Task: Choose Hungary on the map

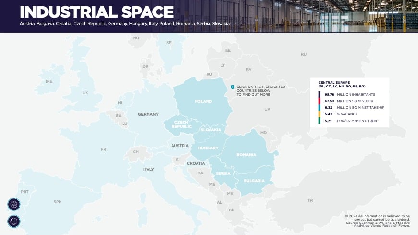Action: coord(208,148)
